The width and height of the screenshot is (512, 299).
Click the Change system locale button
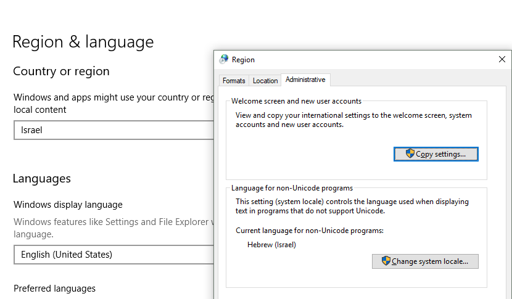[425, 261]
